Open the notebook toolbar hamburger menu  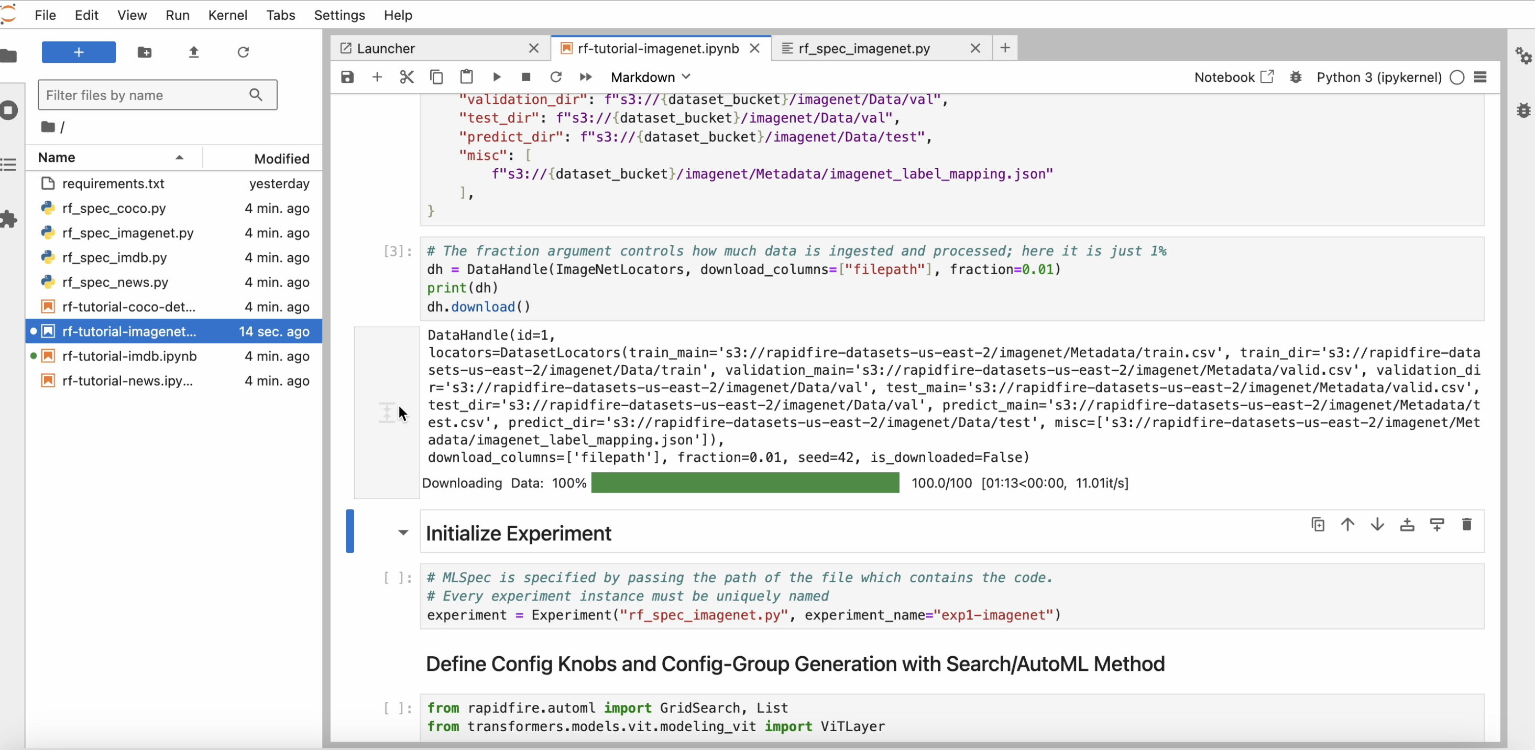tap(1481, 77)
